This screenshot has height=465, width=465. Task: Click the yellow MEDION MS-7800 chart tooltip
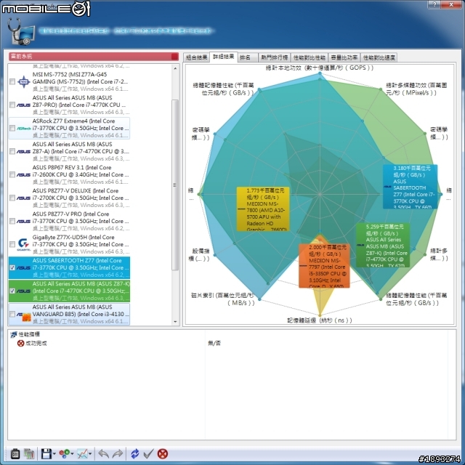(263, 209)
